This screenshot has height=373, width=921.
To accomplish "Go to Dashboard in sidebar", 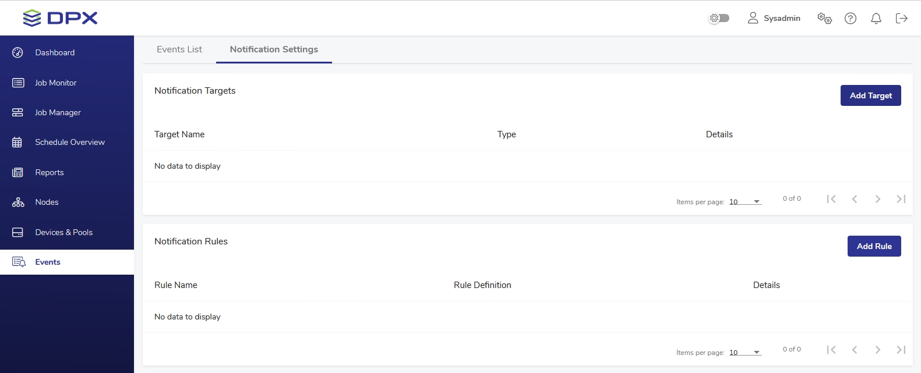I will [x=55, y=52].
